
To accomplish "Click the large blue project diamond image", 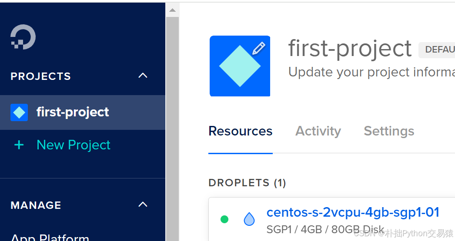I will point(240,66).
